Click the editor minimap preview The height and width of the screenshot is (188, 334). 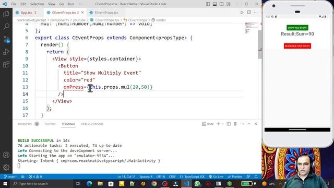pyautogui.click(x=251, y=28)
